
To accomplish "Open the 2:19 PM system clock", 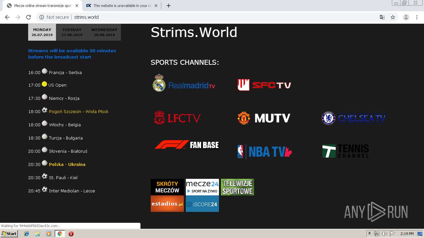I will 407,234.
